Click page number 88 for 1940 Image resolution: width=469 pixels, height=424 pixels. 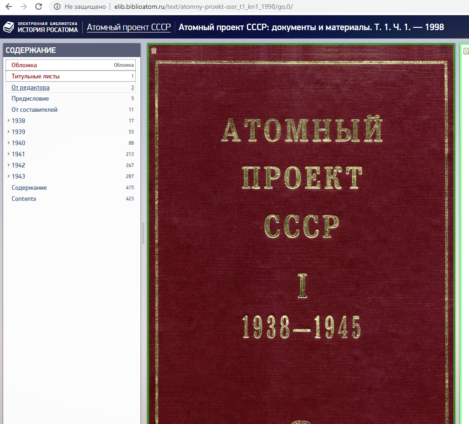pos(131,143)
